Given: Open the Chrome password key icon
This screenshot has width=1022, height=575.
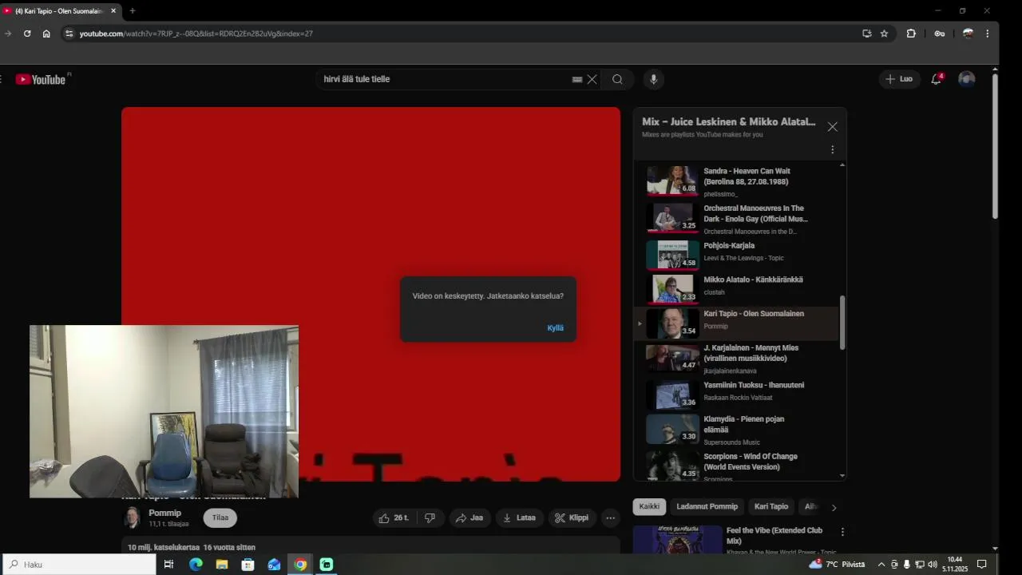Looking at the screenshot, I should tap(940, 34).
